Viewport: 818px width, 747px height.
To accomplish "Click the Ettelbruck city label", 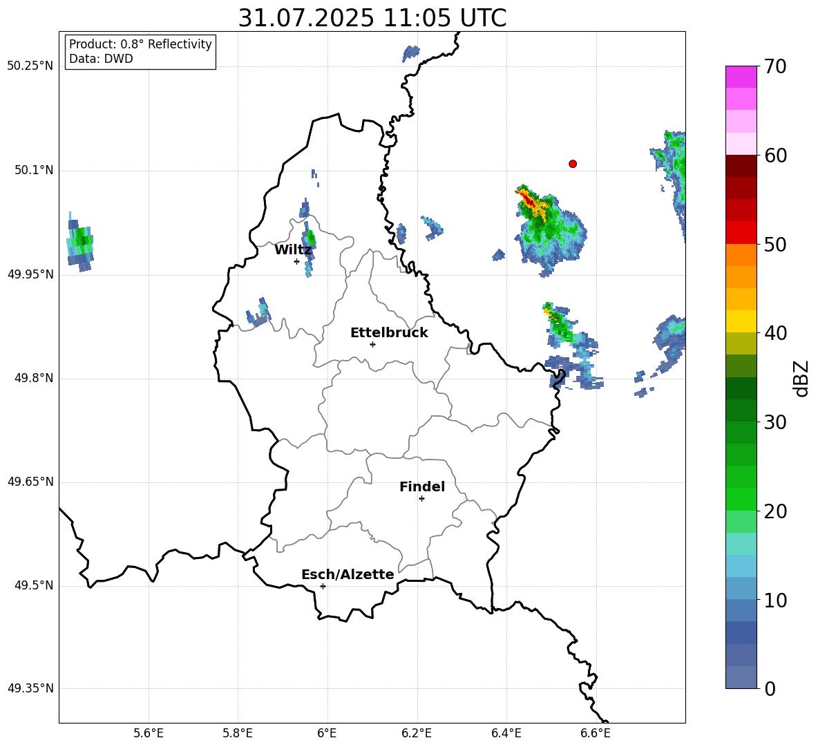I will (389, 332).
